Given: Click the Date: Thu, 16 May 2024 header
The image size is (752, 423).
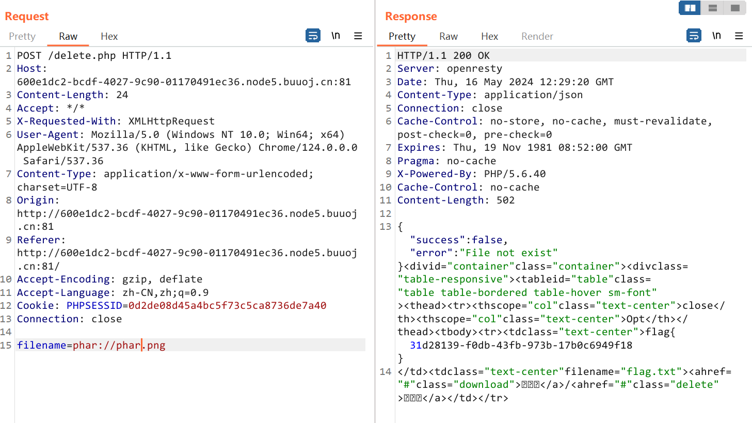Looking at the screenshot, I should tap(506, 82).
